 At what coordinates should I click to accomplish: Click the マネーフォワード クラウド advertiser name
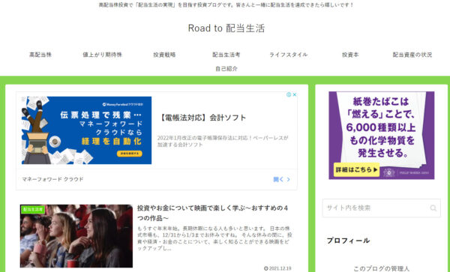[x=52, y=179]
